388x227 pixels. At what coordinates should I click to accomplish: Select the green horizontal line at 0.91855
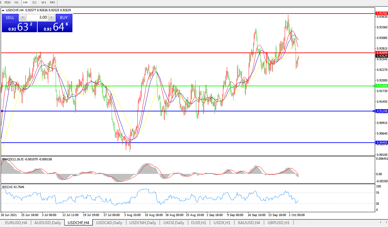193,86
